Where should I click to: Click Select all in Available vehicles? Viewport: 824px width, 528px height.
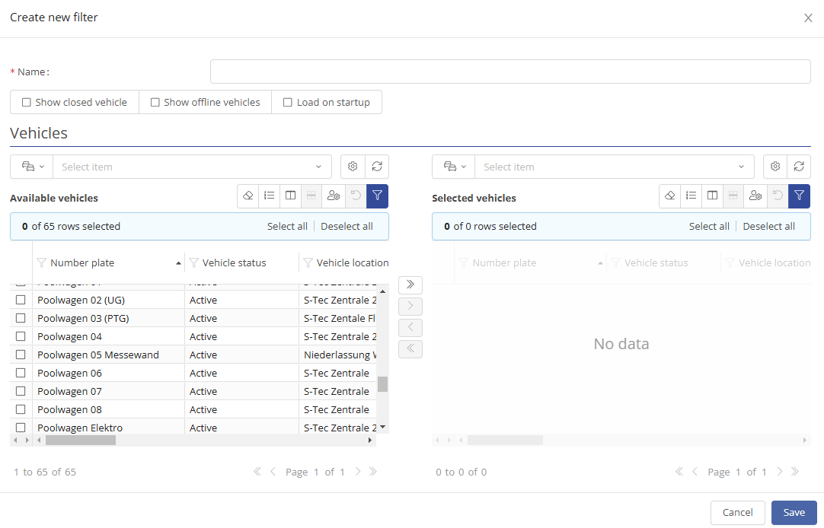pos(287,226)
